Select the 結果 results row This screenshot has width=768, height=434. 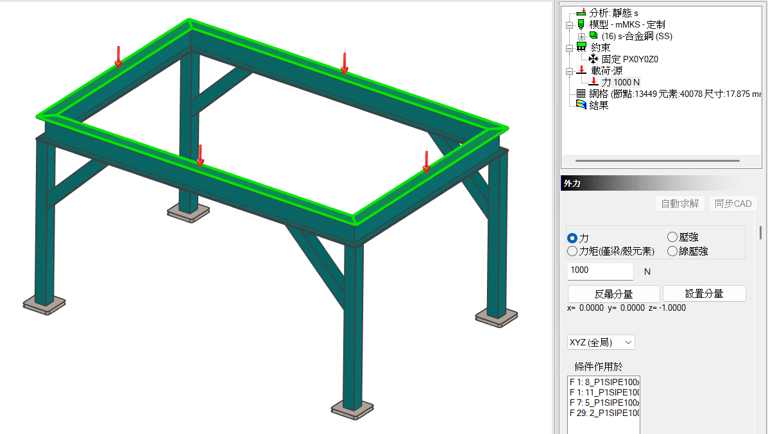point(599,105)
